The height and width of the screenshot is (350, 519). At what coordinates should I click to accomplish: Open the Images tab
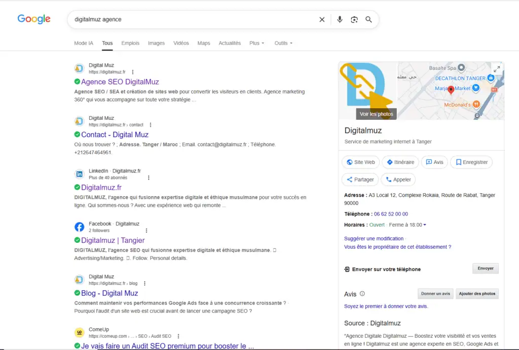coord(156,43)
